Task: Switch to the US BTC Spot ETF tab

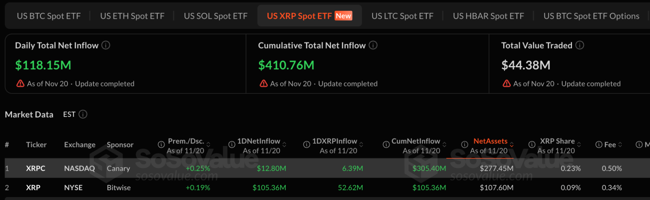Action: click(49, 16)
